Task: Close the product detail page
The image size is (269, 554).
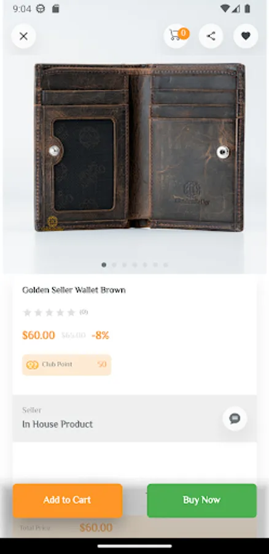Action: coord(23,36)
